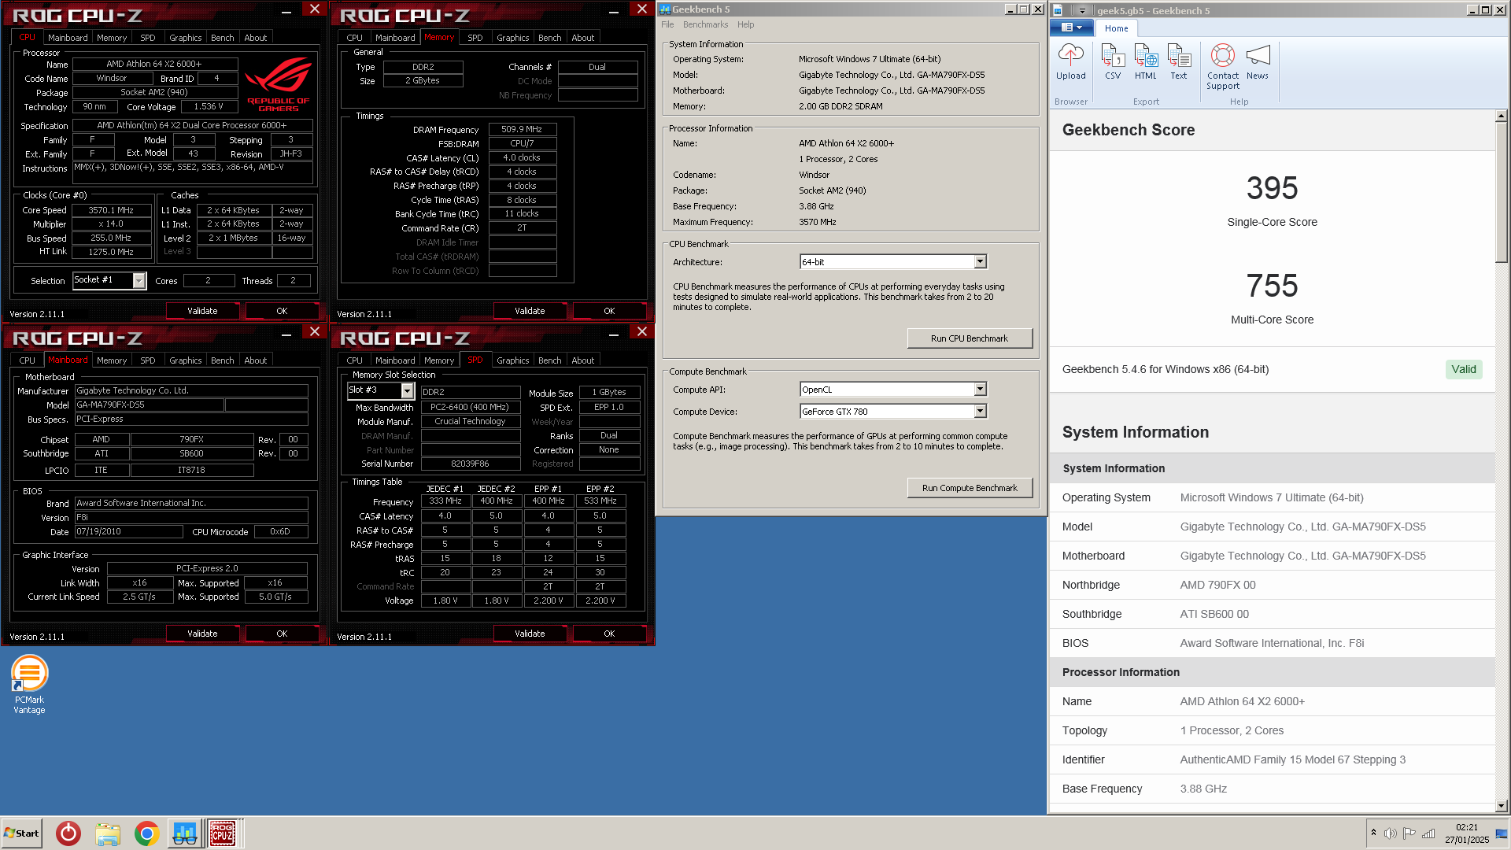The width and height of the screenshot is (1511, 850).
Task: Switch to ROG CPU-Z via taskbar icon
Action: [223, 833]
